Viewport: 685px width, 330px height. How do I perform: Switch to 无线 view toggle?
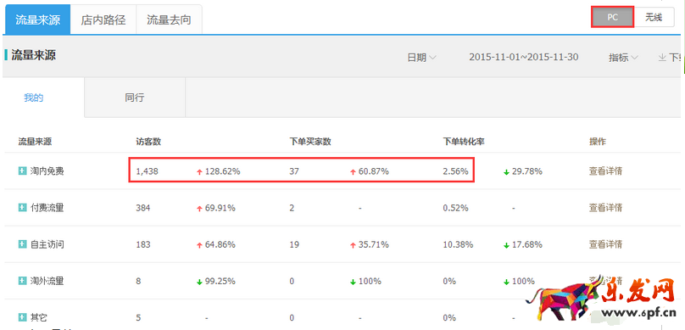(x=654, y=18)
